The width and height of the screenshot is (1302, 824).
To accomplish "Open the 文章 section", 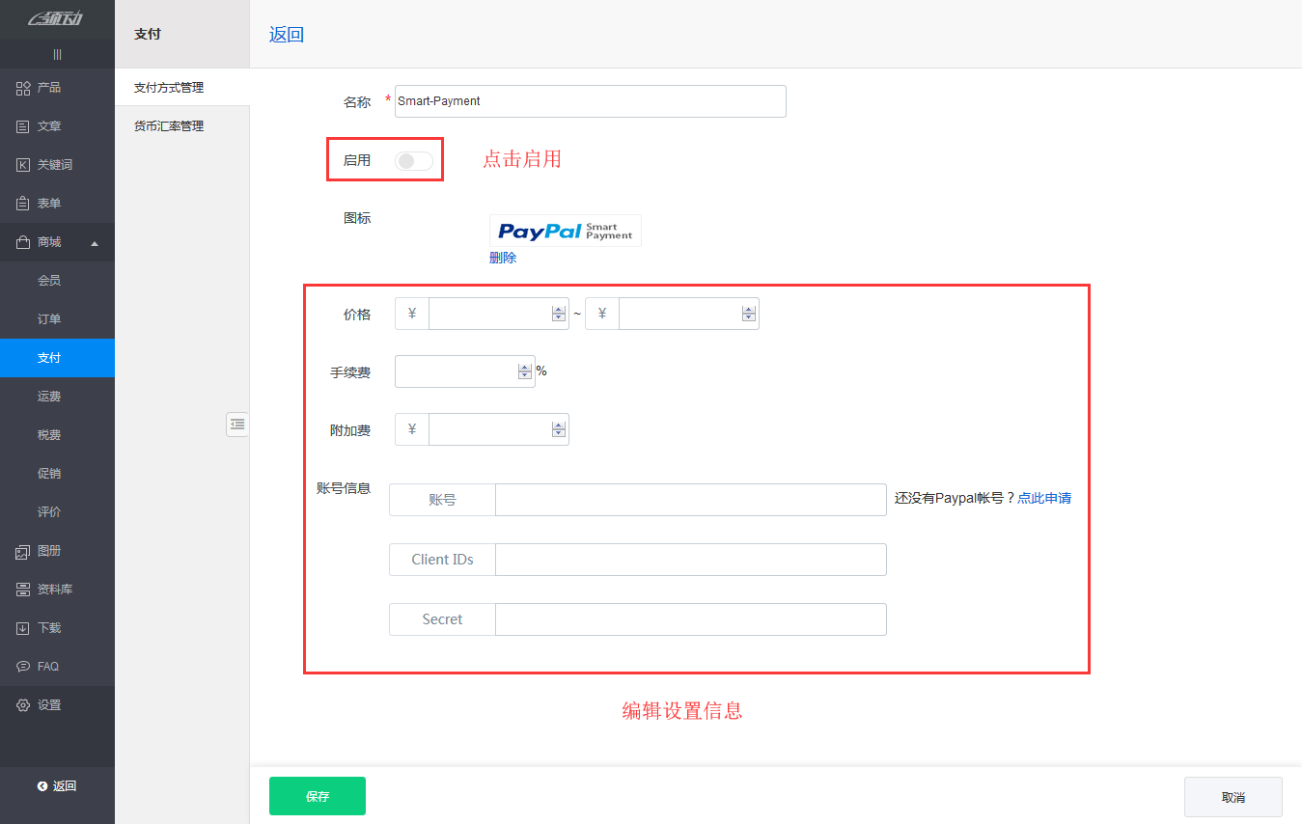I will coord(48,125).
